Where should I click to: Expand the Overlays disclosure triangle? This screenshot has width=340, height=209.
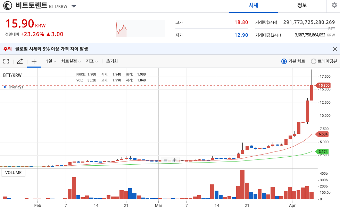click(5, 87)
